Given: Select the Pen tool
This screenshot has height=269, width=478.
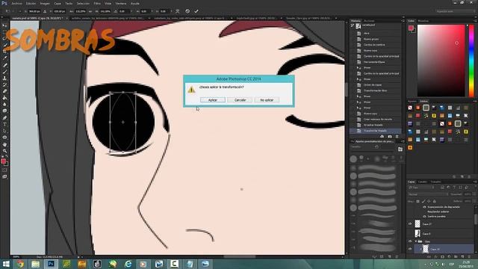Looking at the screenshot, I should (x=4, y=118).
